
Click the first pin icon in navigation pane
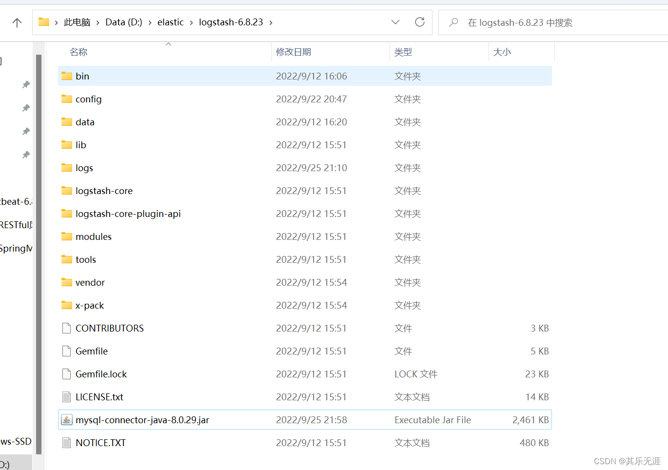point(26,84)
